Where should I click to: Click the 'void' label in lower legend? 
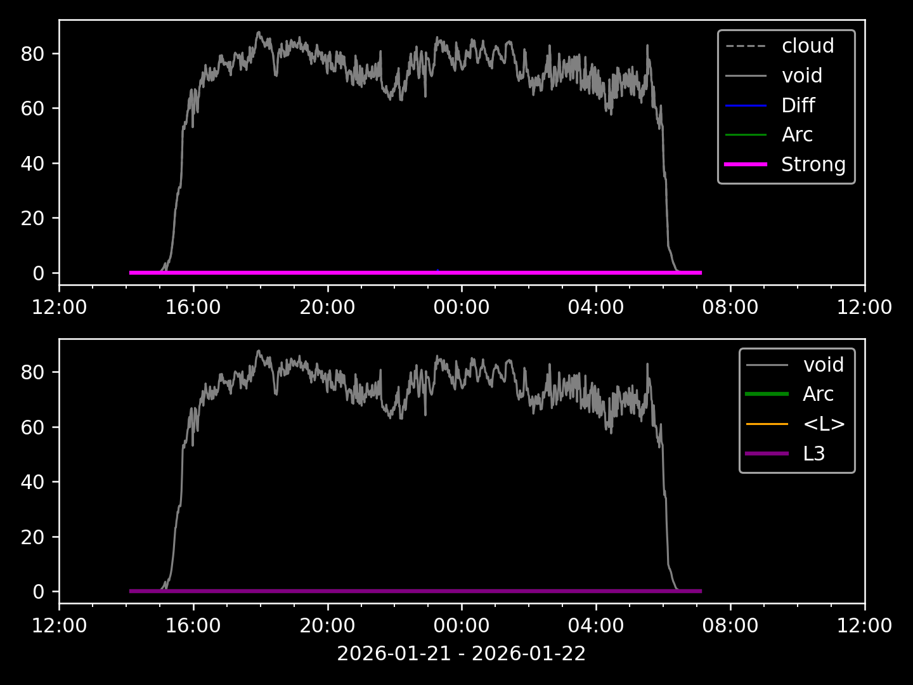823,365
